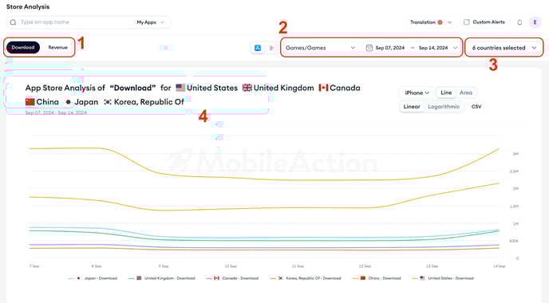
Task: Switch chart to Area view
Action: [466, 92]
